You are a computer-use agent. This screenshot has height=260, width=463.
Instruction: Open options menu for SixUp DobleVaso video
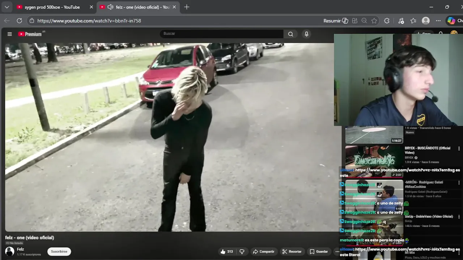pos(459,217)
